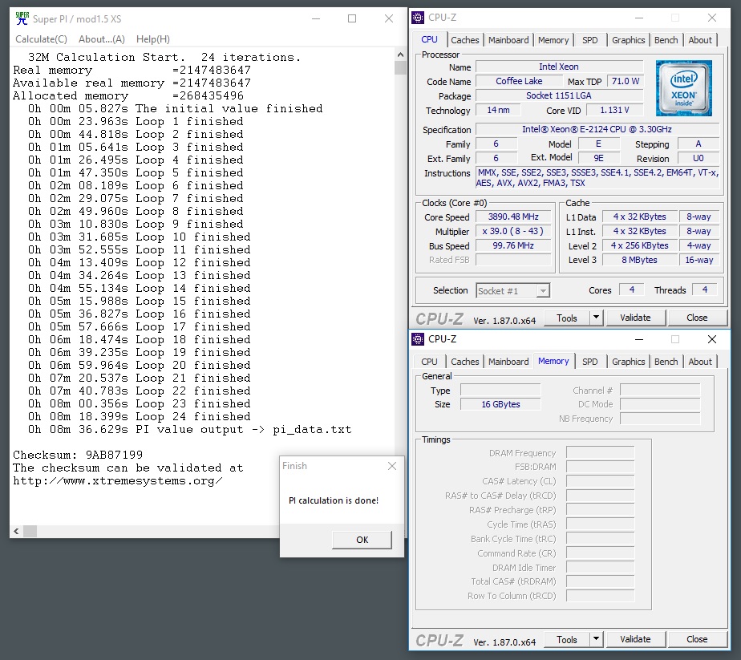
Task: Click the Tools button in upper CPU-Z window
Action: (x=567, y=318)
